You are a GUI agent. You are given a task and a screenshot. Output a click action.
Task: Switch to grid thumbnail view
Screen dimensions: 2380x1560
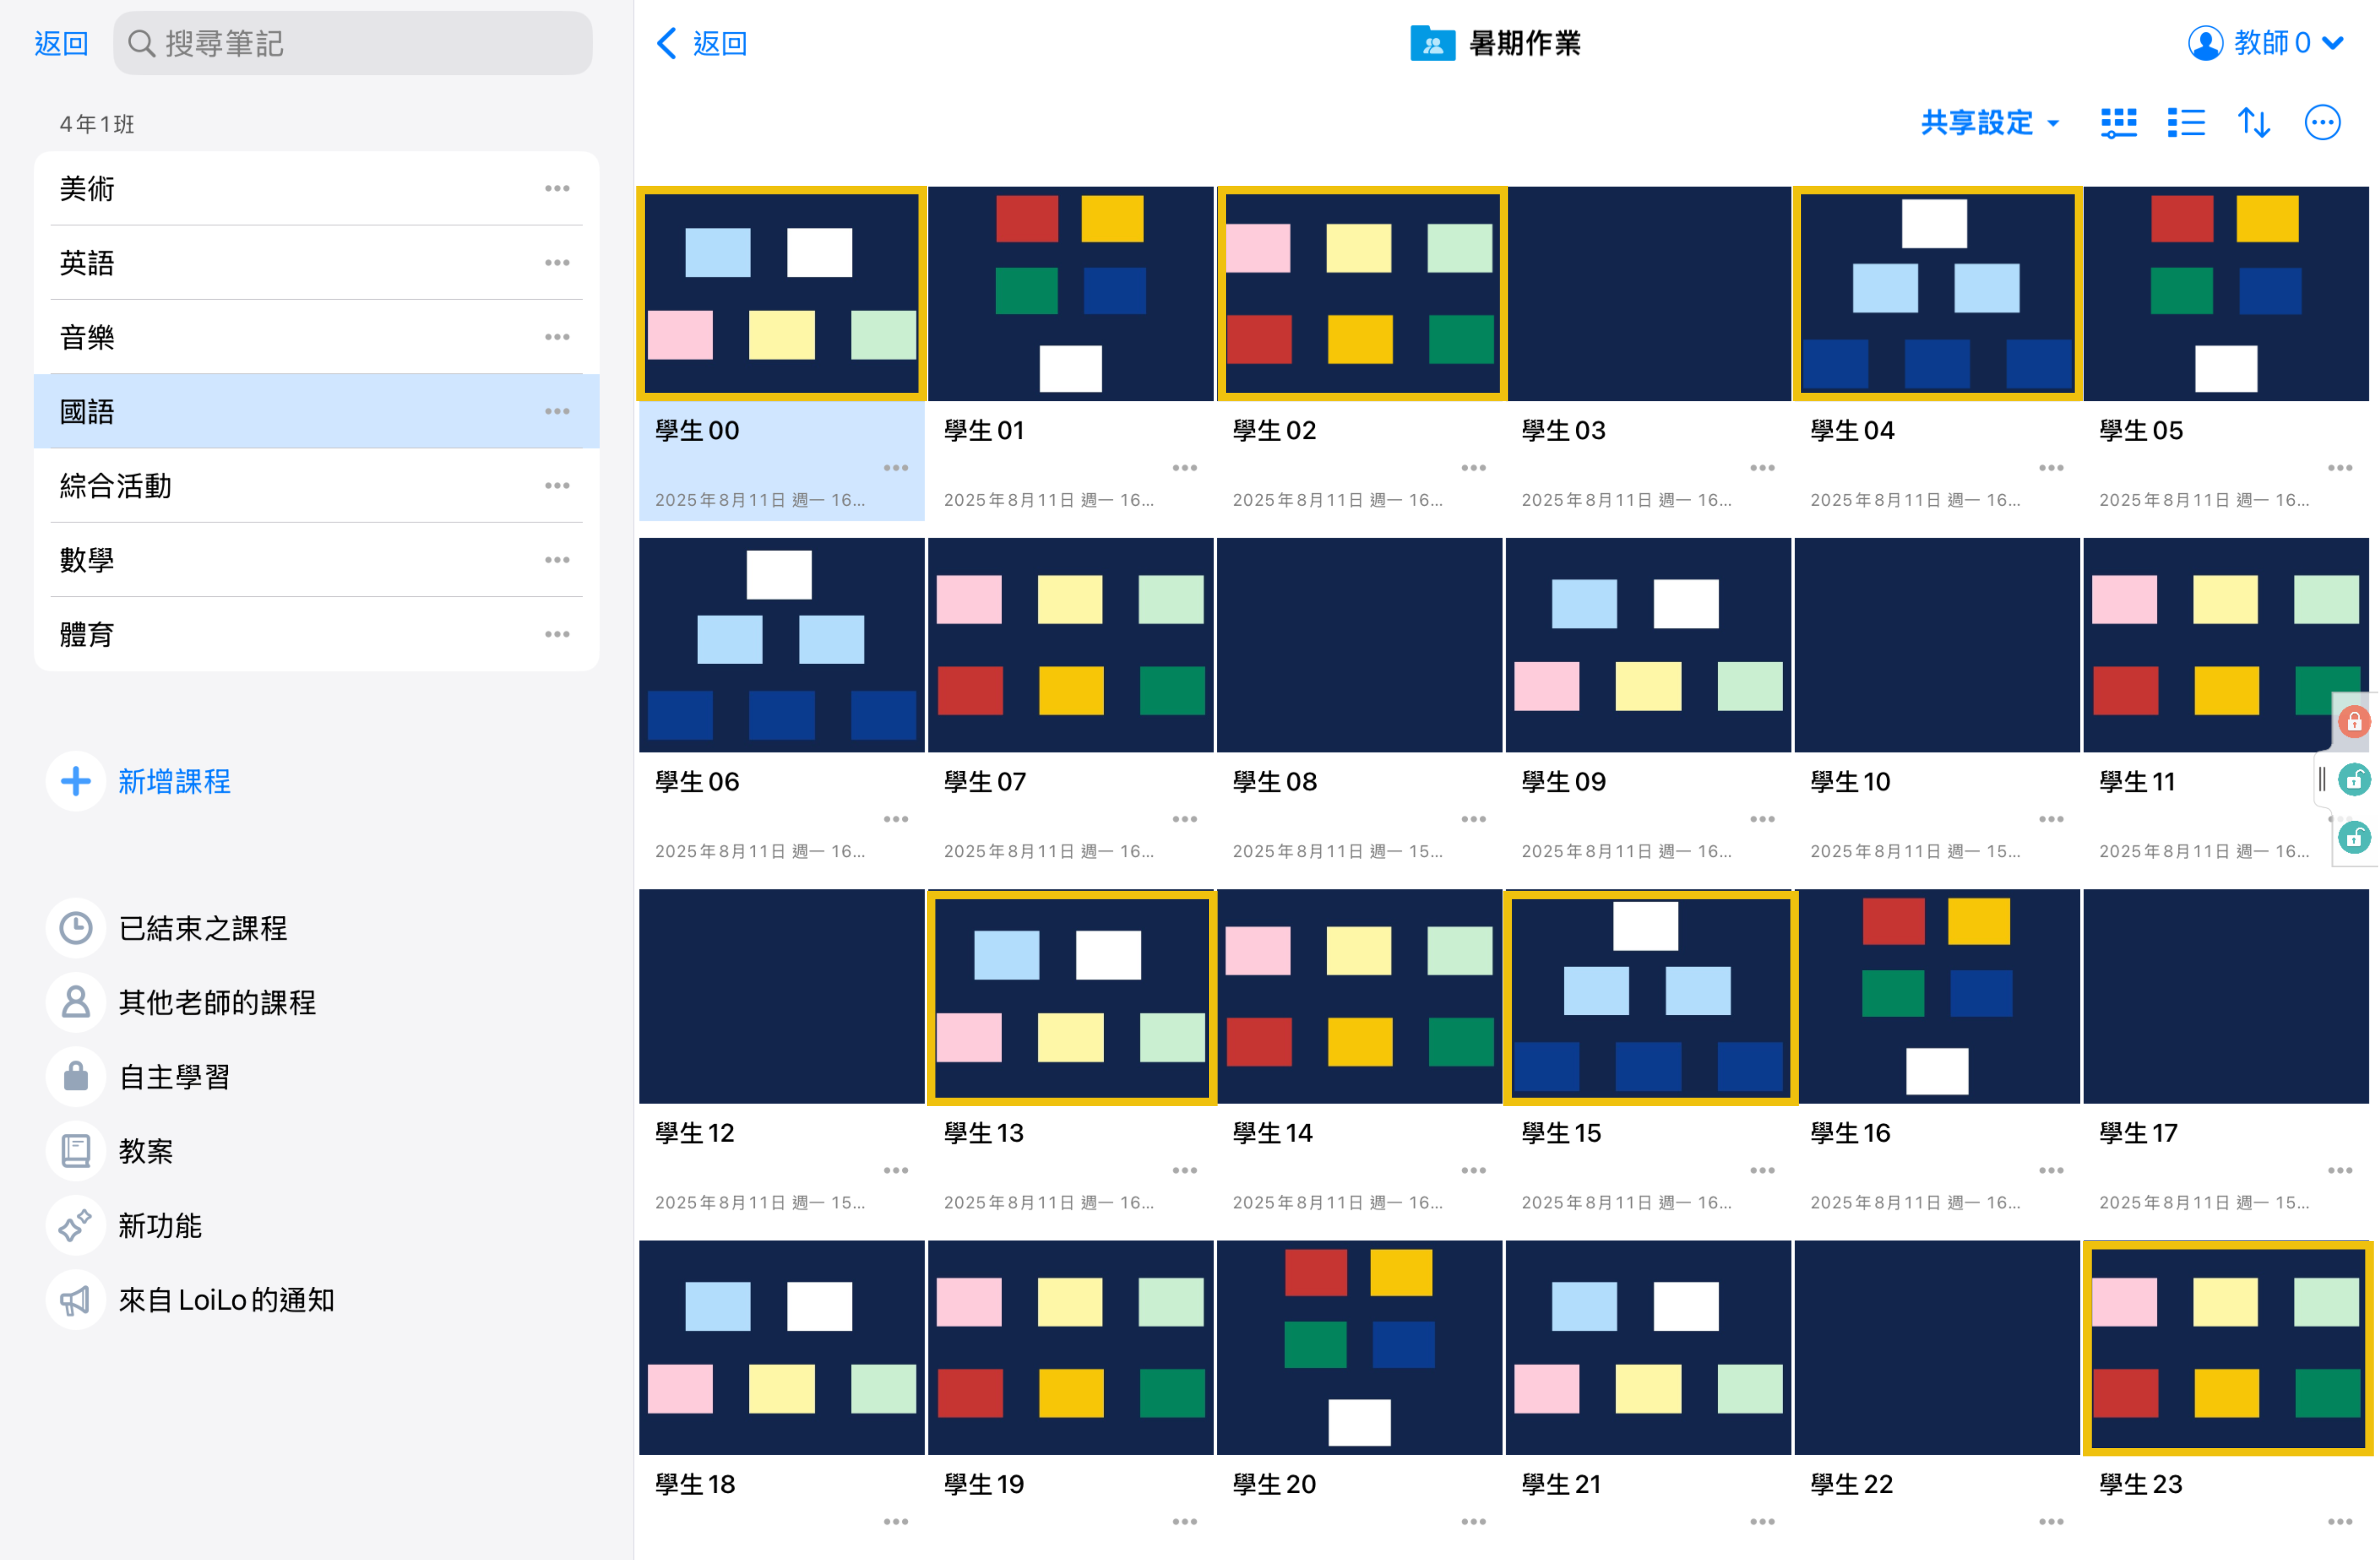[x=2118, y=123]
